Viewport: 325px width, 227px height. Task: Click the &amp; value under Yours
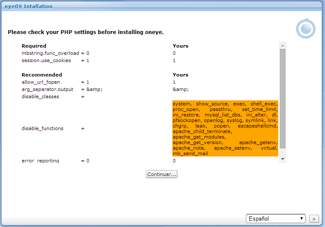click(181, 89)
